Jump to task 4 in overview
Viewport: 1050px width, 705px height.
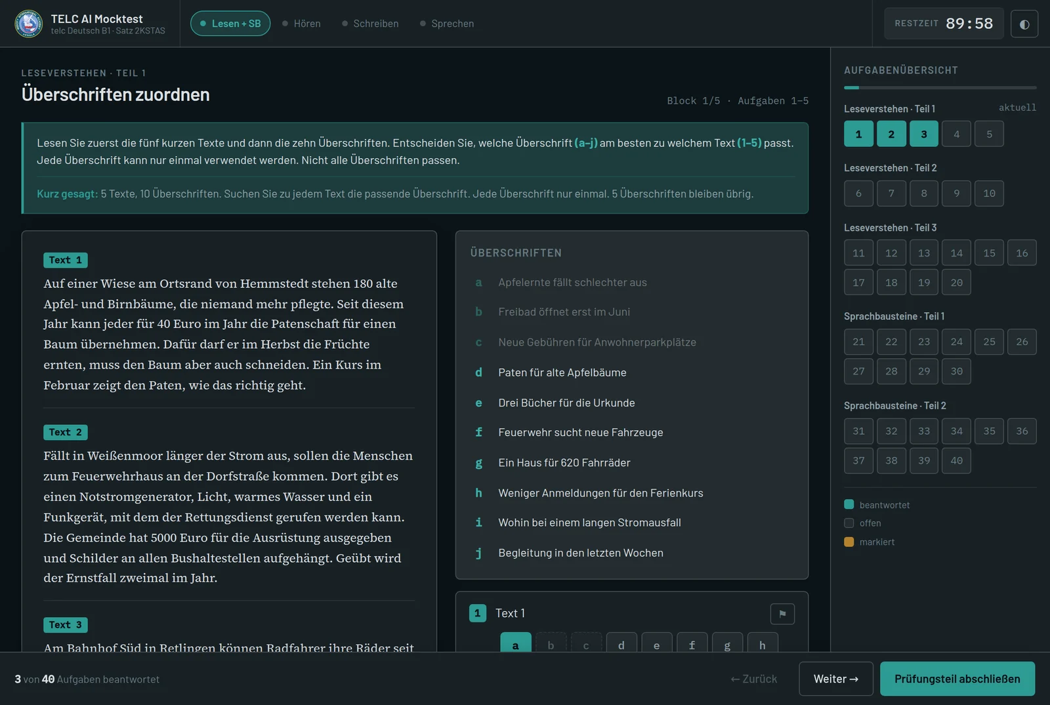(x=957, y=134)
